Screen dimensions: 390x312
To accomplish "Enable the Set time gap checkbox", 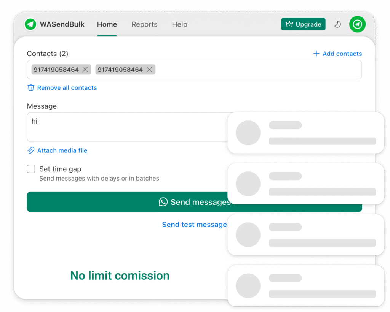I will point(31,169).
